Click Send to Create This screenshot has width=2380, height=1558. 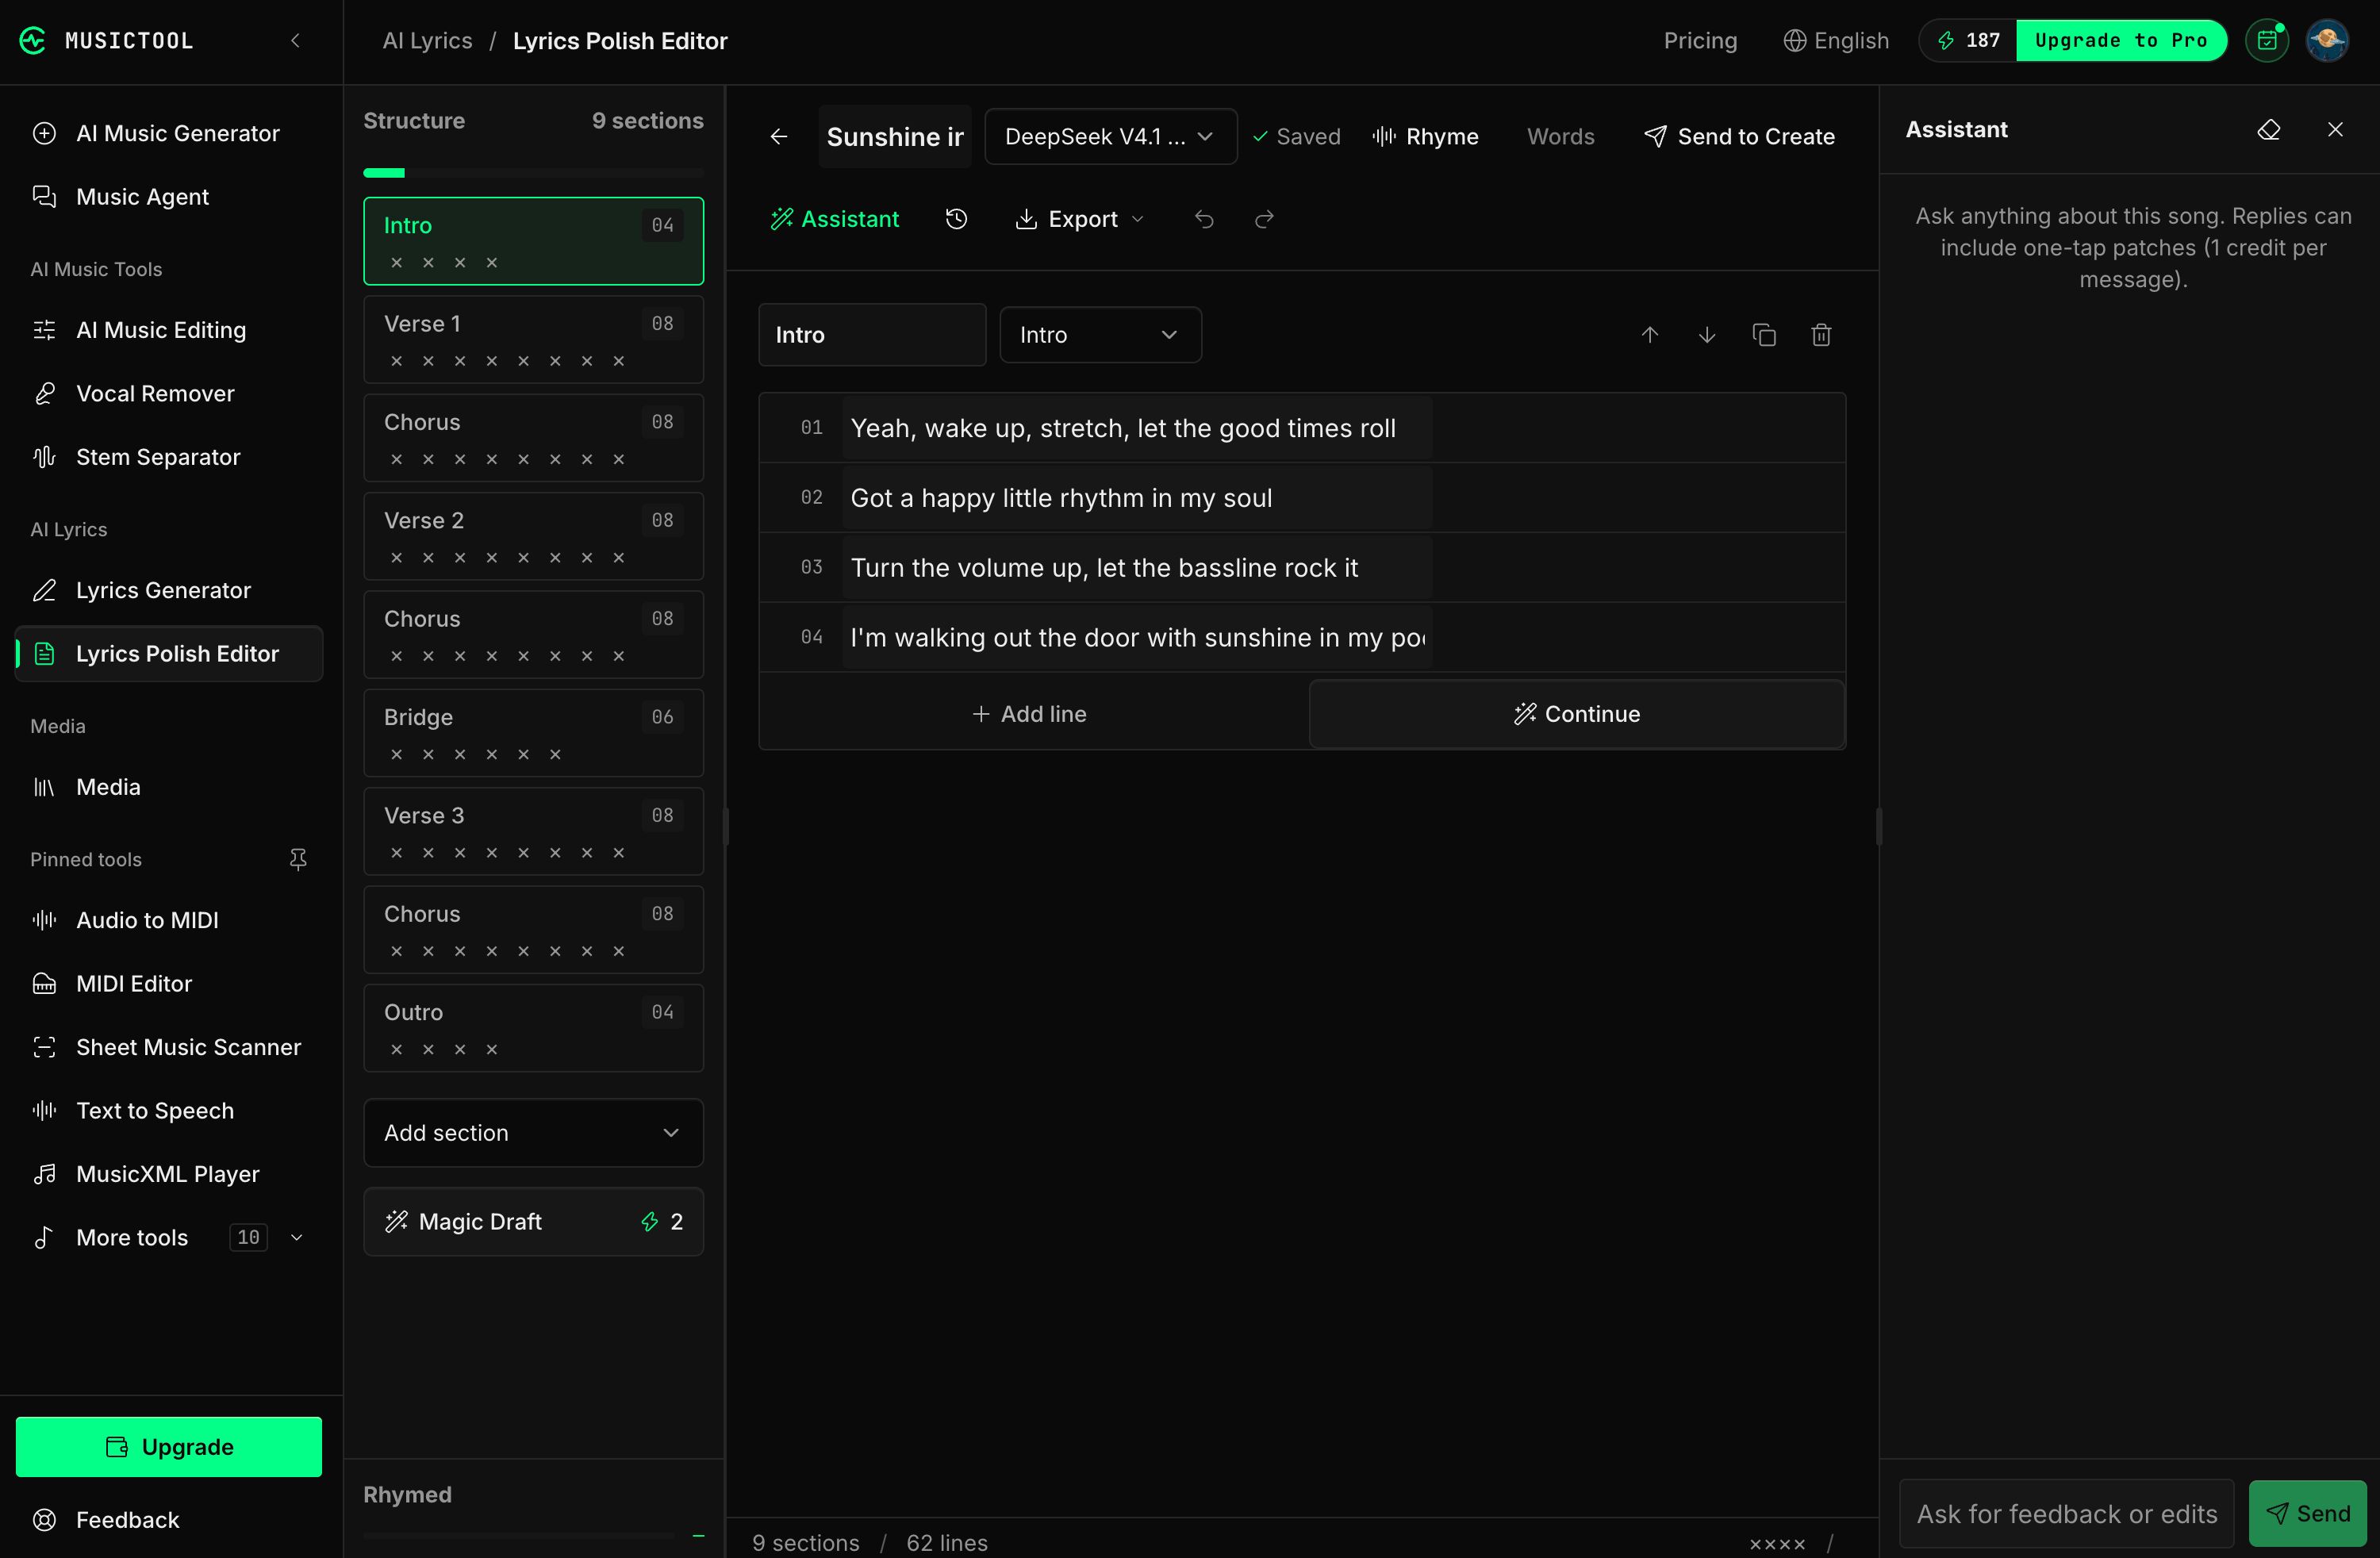click(1739, 136)
